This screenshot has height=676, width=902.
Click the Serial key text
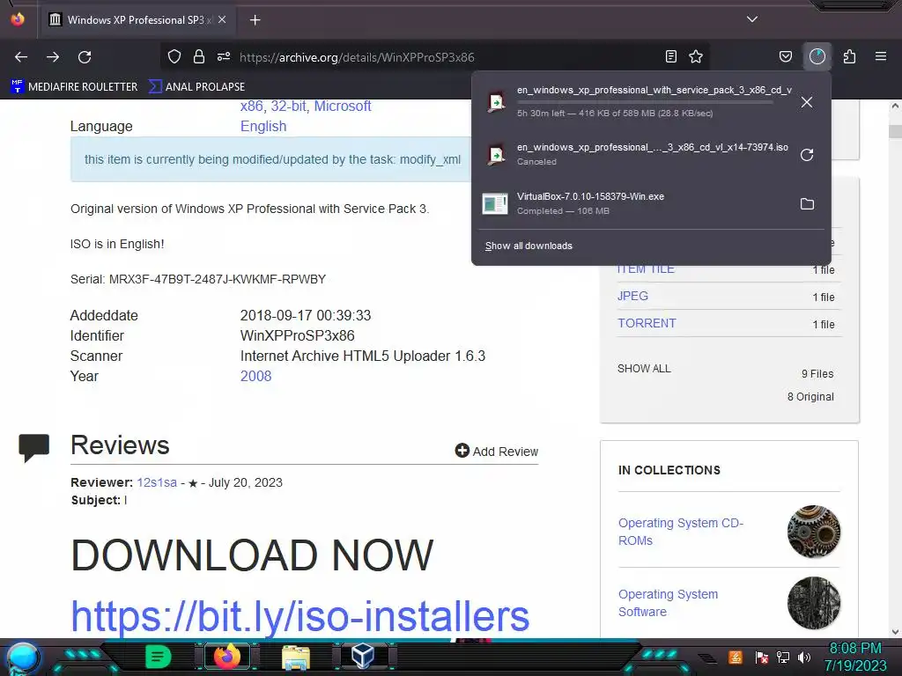(198, 279)
